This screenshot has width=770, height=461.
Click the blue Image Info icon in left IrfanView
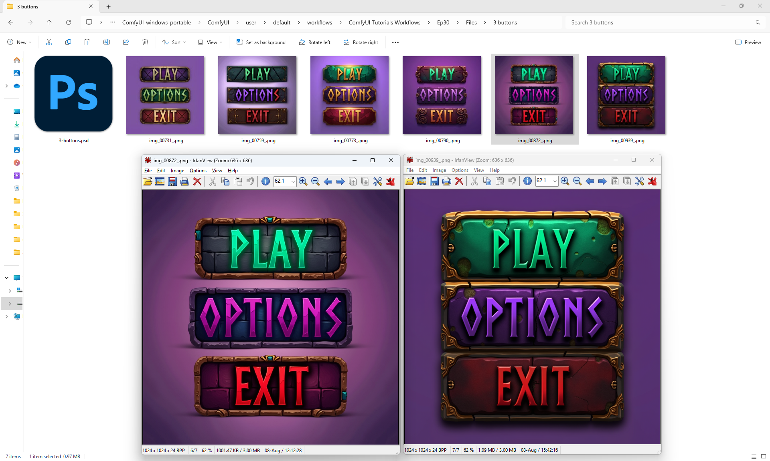(265, 181)
